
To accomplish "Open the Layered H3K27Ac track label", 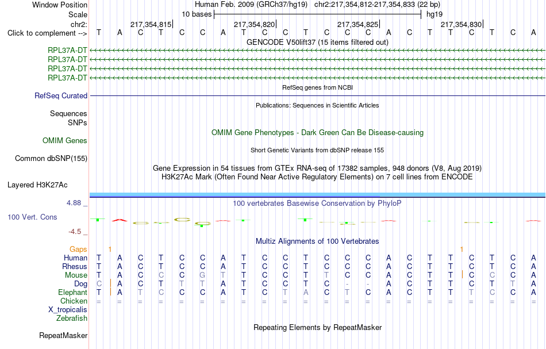I will tap(37, 185).
